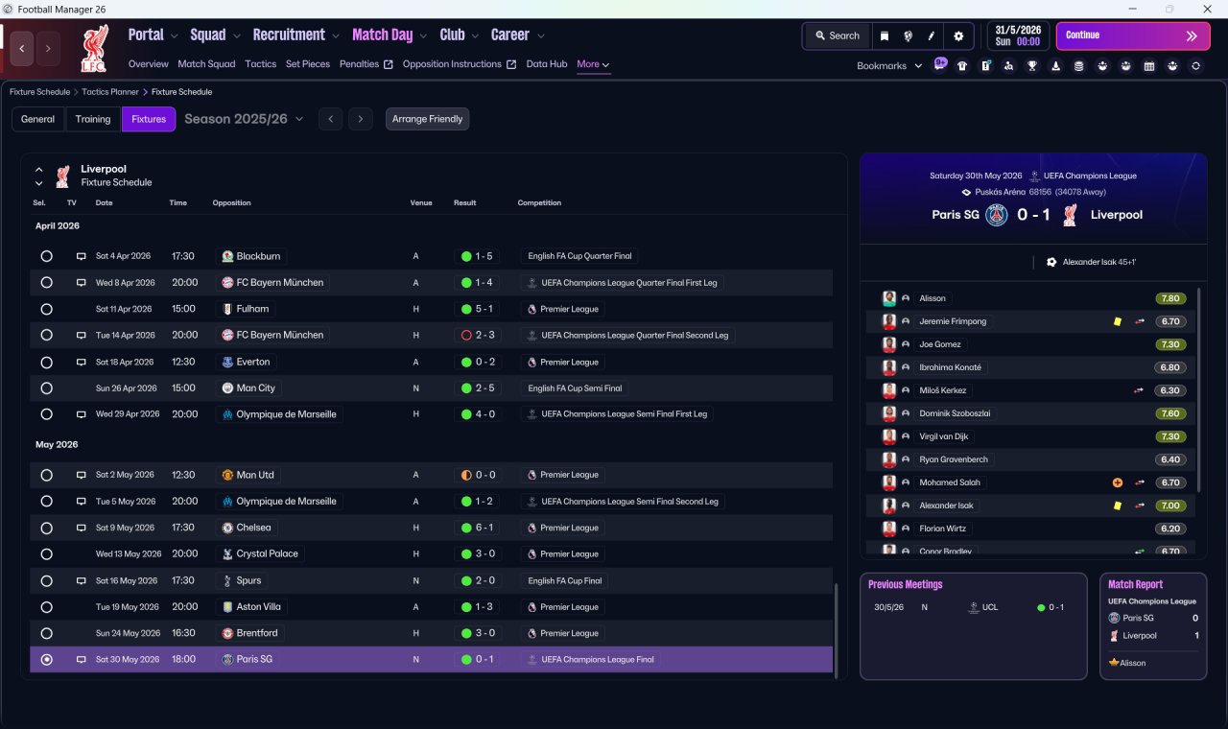This screenshot has height=729, width=1228.
Task: Open the report card bookmark icon
Action: click(985, 66)
